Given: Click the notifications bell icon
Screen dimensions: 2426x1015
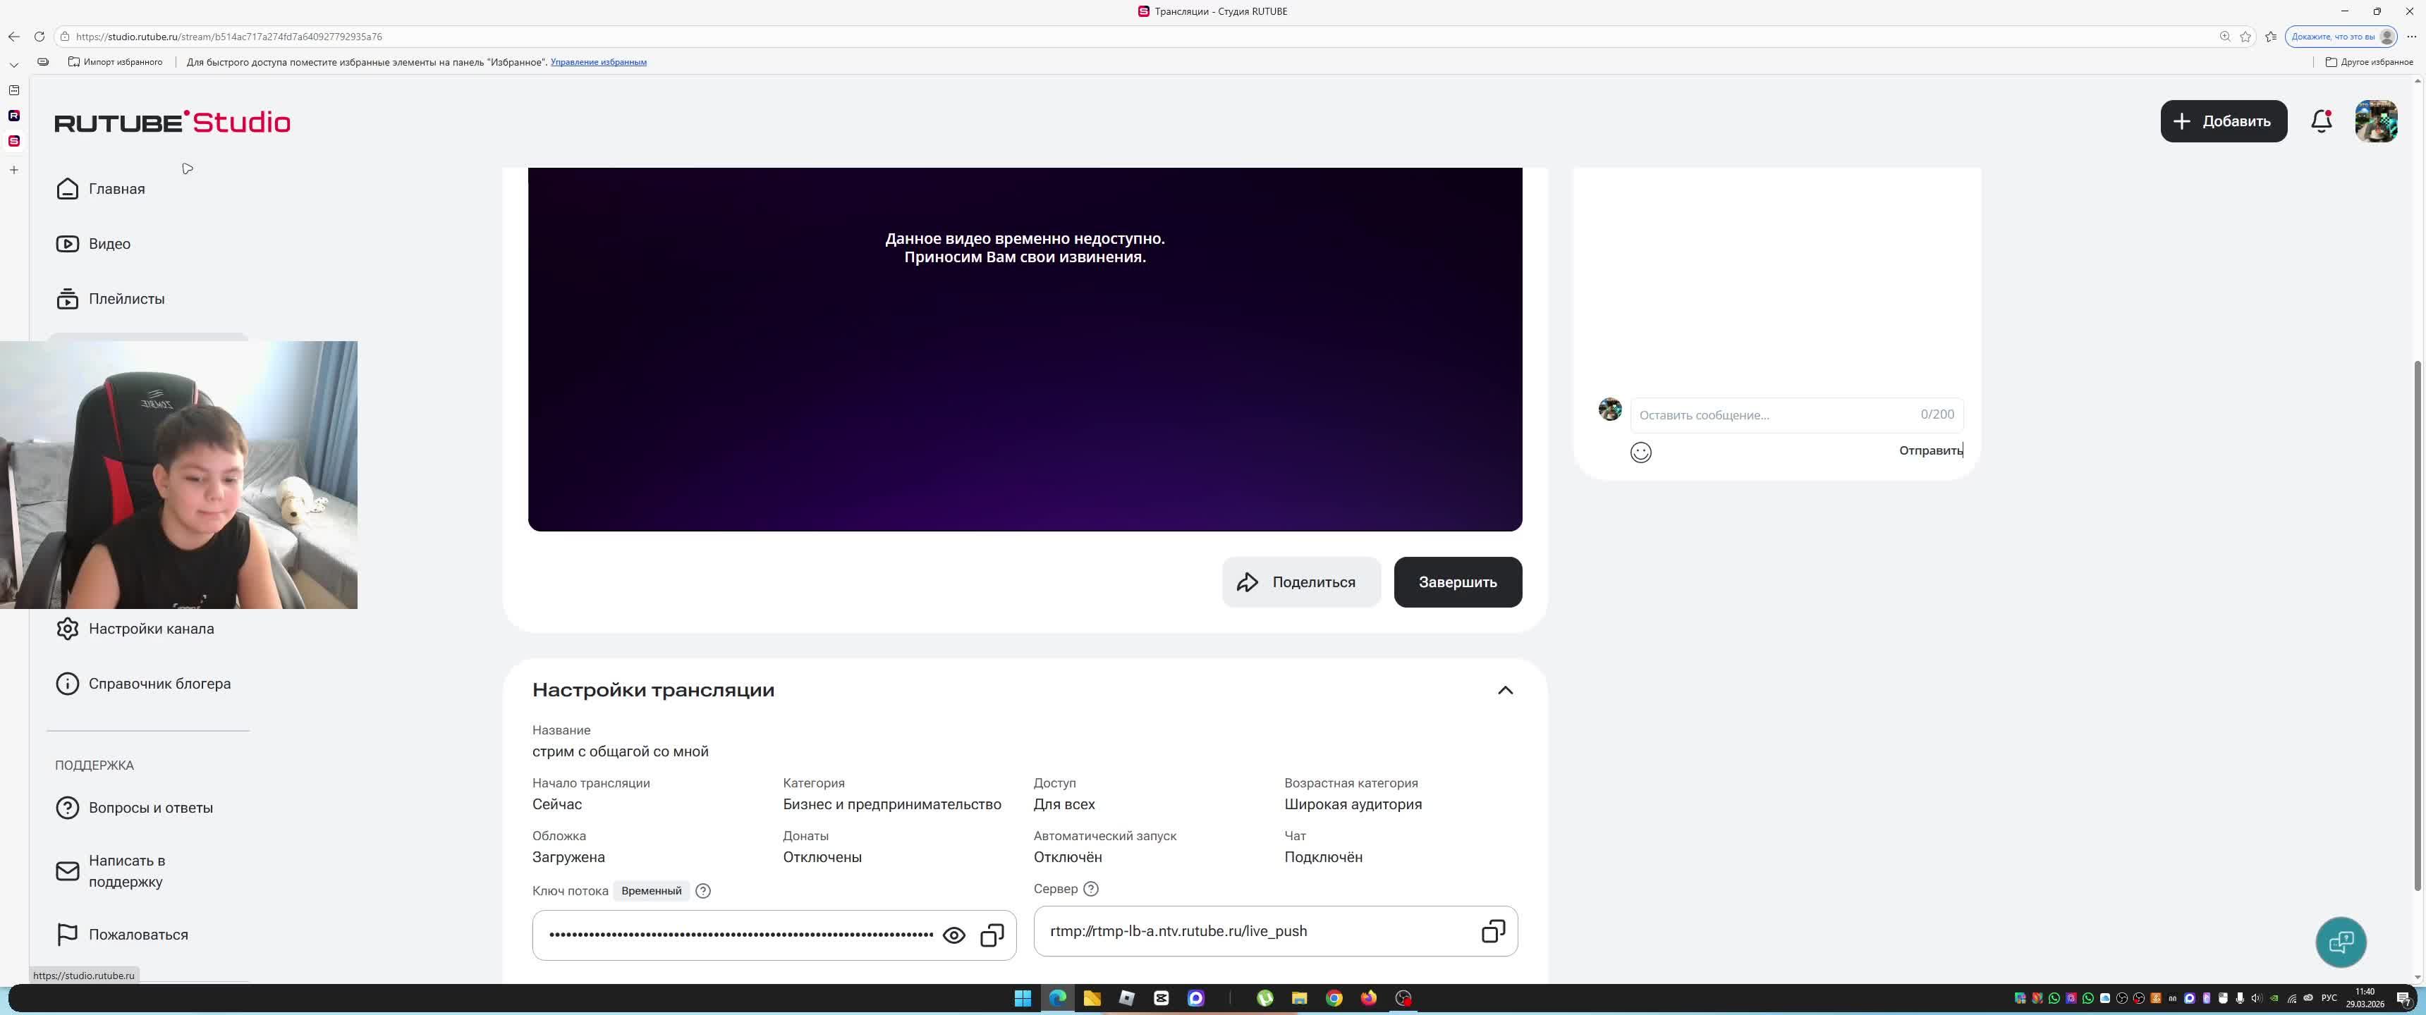Looking at the screenshot, I should 2320,121.
